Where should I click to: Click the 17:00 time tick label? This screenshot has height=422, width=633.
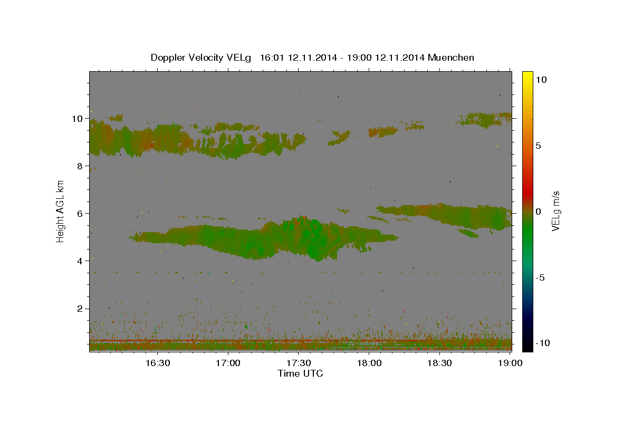click(228, 363)
